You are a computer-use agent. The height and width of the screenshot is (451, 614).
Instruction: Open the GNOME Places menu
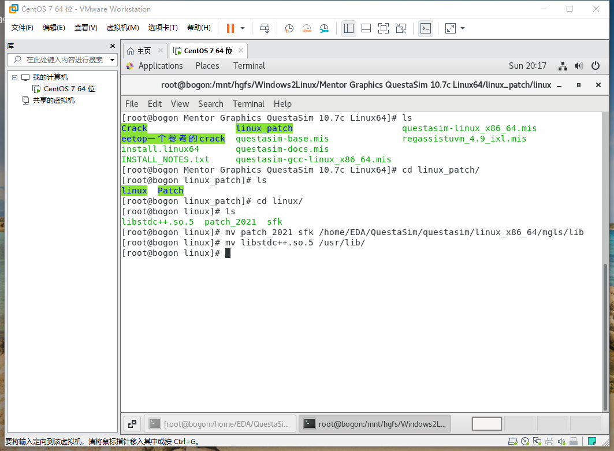click(x=207, y=66)
